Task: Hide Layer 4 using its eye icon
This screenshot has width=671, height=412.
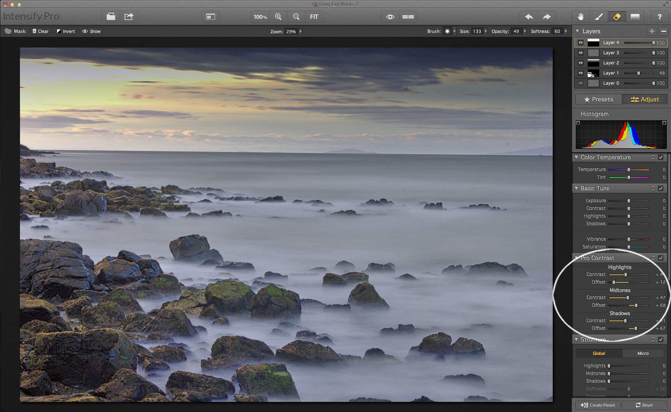Action: click(580, 43)
